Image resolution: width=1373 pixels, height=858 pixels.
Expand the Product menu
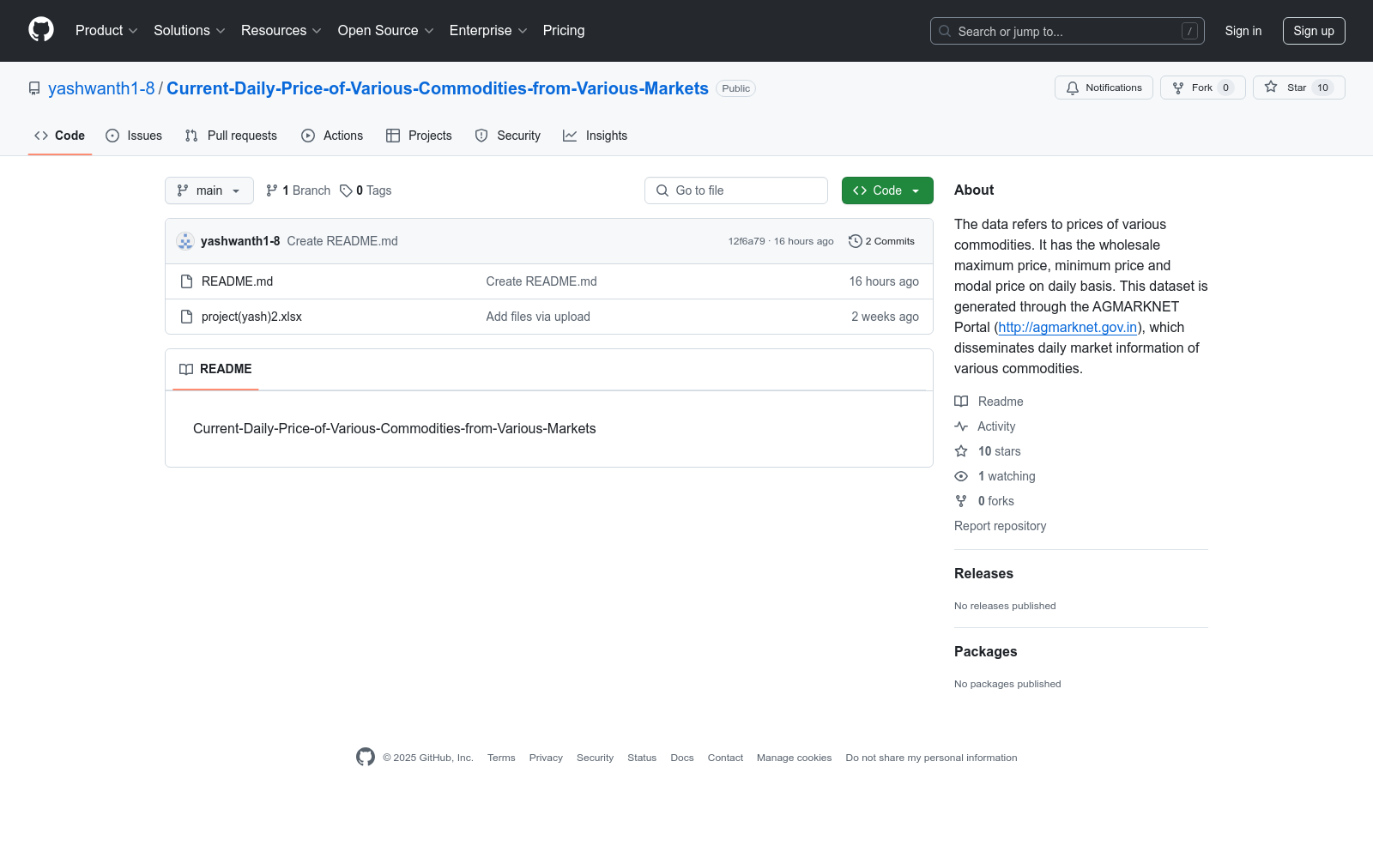click(106, 31)
